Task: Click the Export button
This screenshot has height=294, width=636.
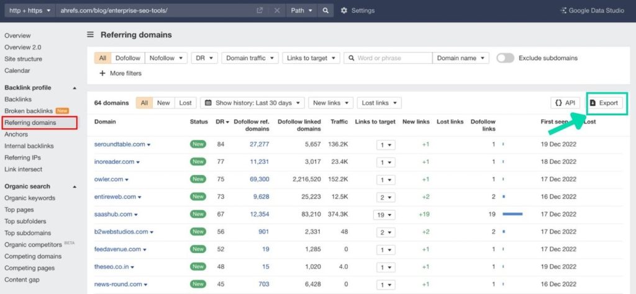Action: (x=604, y=103)
